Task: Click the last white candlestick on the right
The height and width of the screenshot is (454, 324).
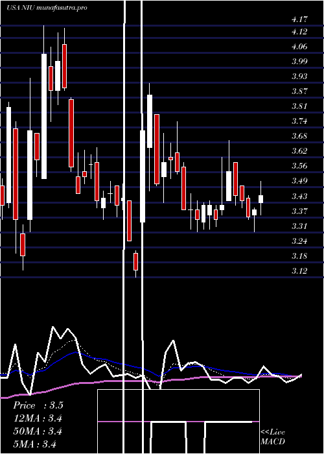Action: click(260, 199)
